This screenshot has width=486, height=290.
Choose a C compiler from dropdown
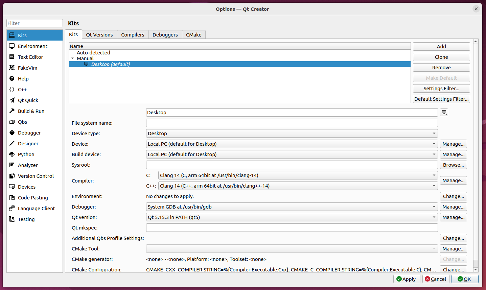pyautogui.click(x=298, y=175)
